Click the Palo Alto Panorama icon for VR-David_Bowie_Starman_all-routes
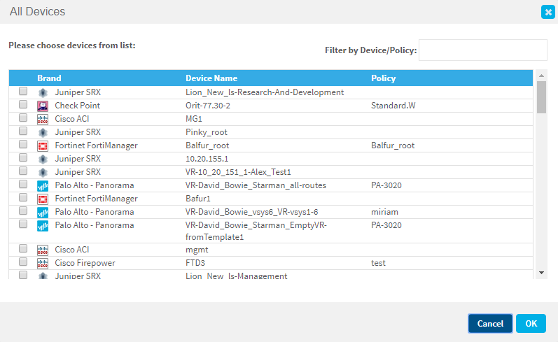Viewport: 558px width, 342px height. click(x=42, y=185)
